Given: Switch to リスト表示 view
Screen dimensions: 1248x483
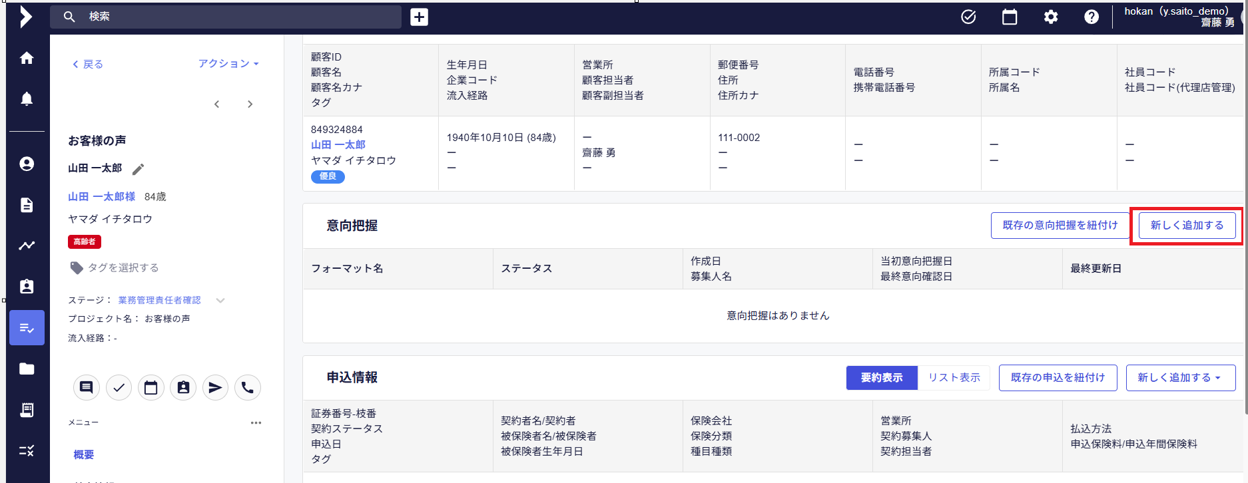Looking at the screenshot, I should coord(954,378).
